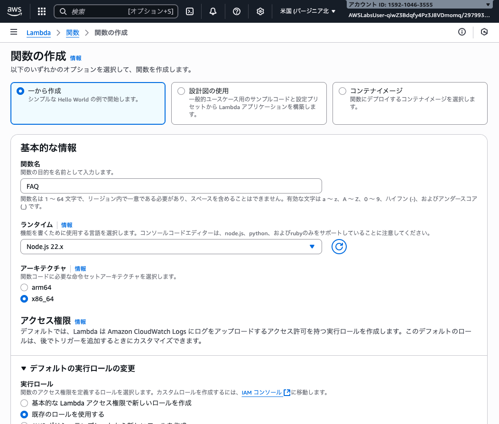Viewport: 499px width, 424px height.
Task: Open the hexagon icon below the account bar
Action: (484, 32)
